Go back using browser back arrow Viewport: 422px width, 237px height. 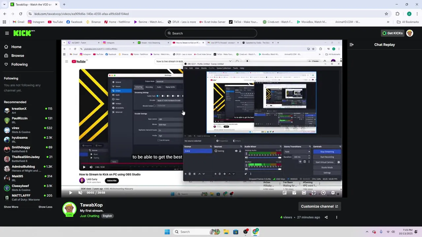point(5,14)
